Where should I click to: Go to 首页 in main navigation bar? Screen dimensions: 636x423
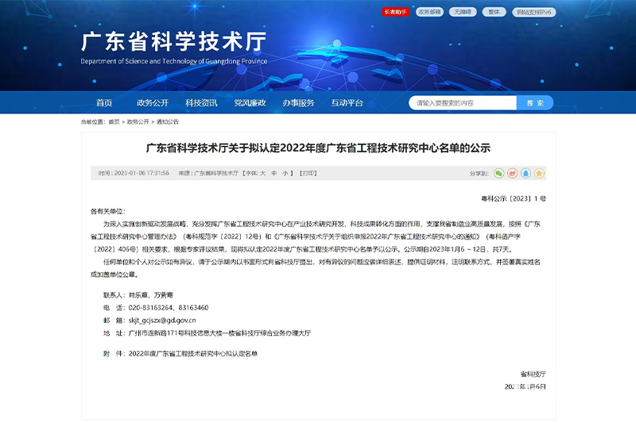(104, 103)
